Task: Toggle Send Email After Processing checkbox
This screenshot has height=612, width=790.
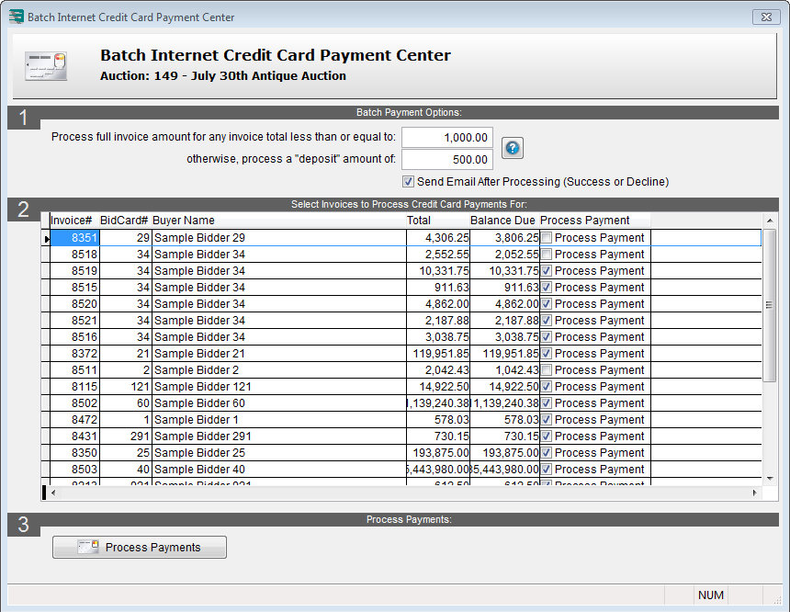Action: click(x=408, y=182)
